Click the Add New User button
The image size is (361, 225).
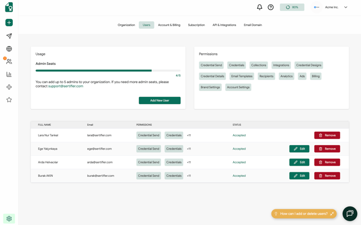[159, 100]
